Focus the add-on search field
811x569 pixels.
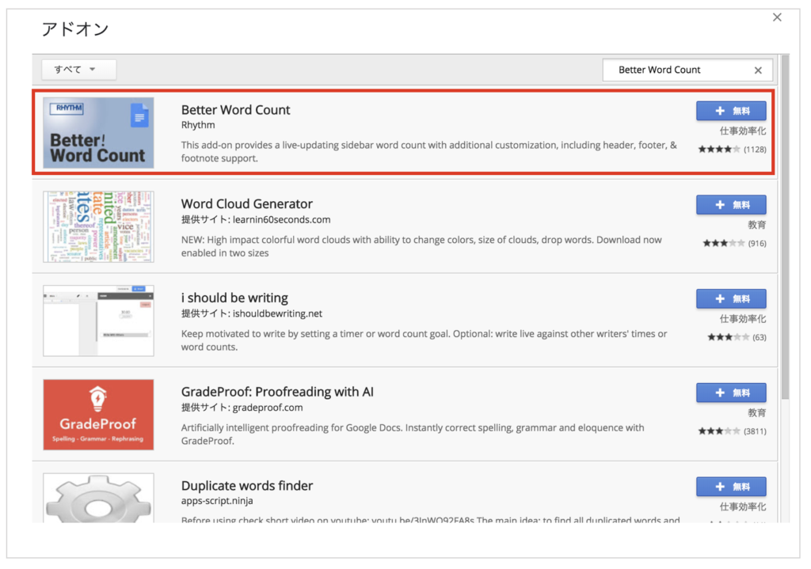pos(687,70)
